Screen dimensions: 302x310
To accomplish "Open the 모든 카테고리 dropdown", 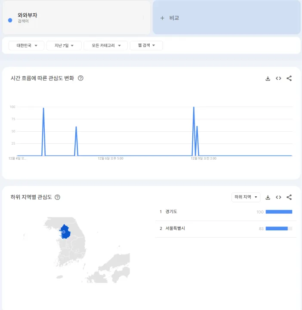I will [x=106, y=46].
